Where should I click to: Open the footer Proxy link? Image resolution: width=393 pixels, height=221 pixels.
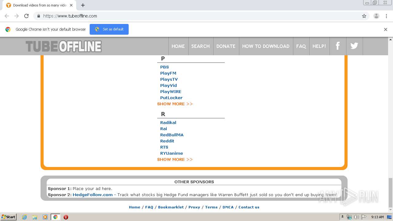(x=194, y=207)
